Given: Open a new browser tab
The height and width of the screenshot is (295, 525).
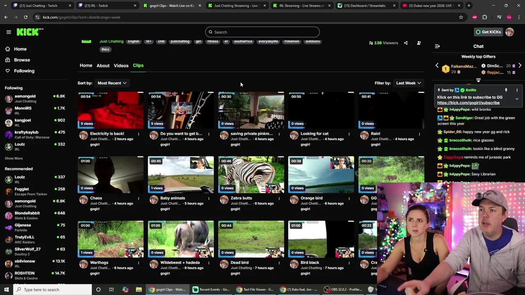Looking at the screenshot, I should point(469,6).
